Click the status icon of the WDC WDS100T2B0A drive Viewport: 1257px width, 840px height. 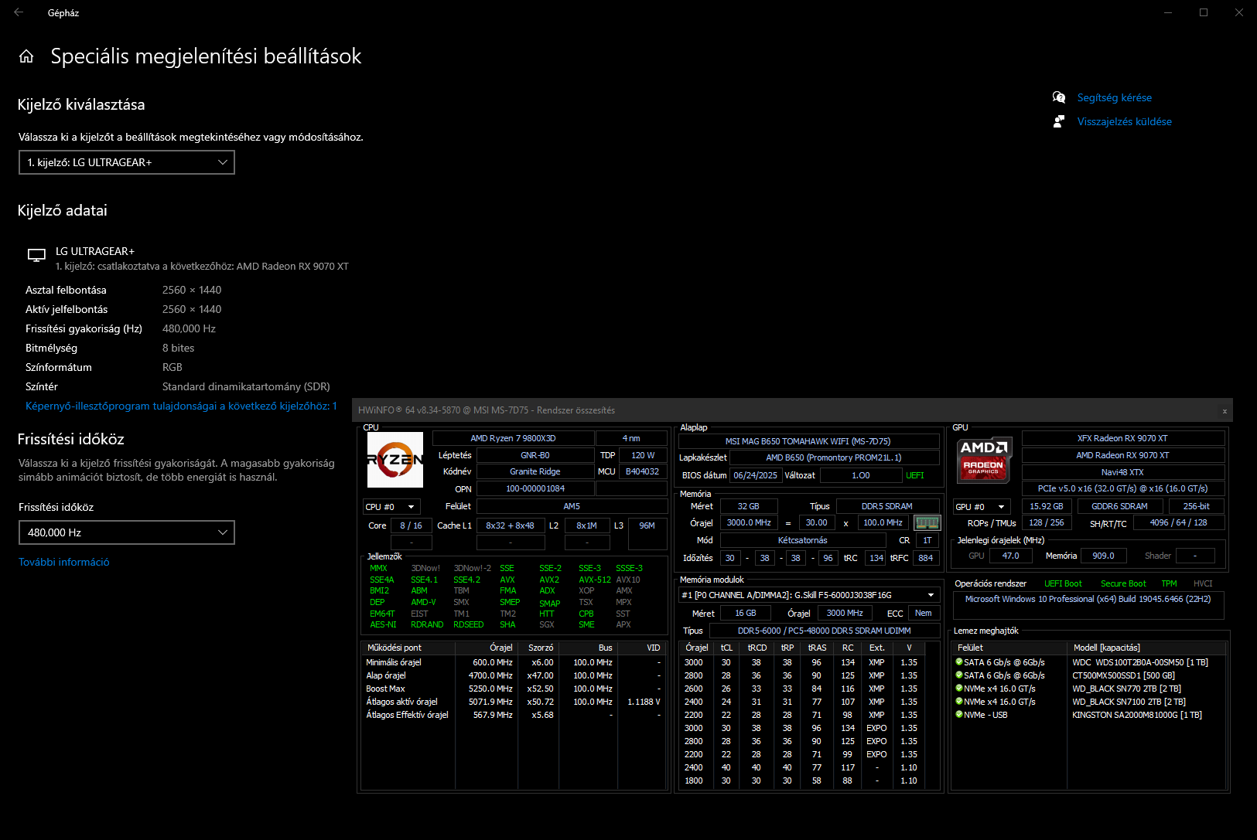959,662
